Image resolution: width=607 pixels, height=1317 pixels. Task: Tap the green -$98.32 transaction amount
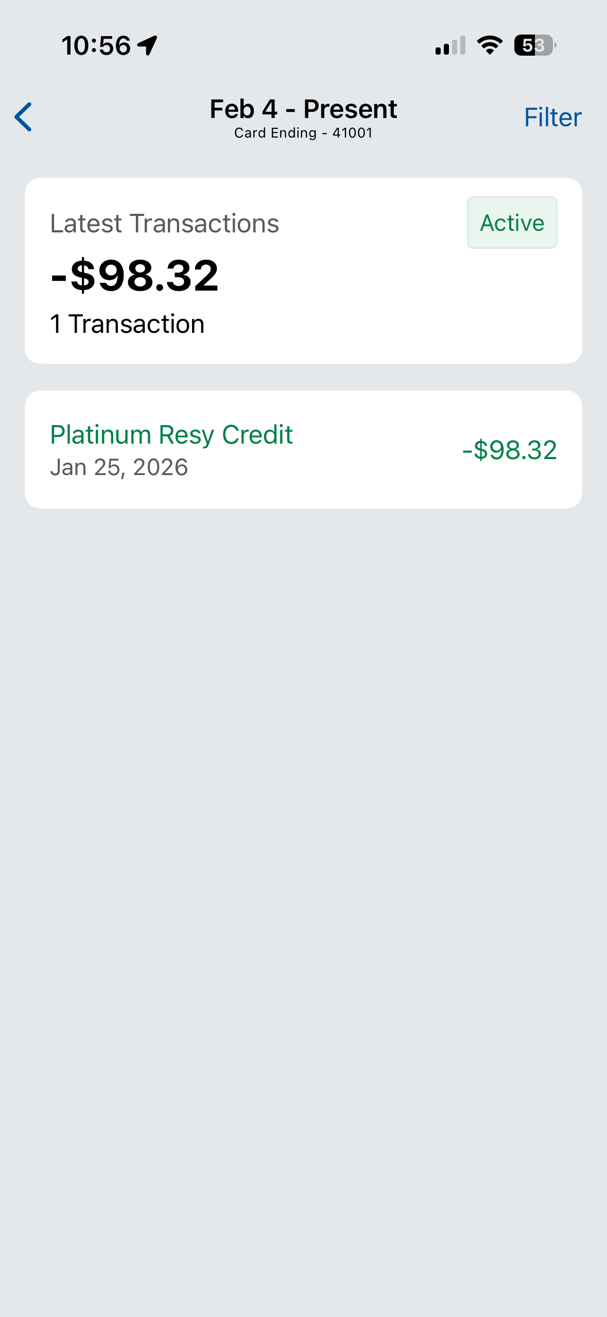click(509, 450)
